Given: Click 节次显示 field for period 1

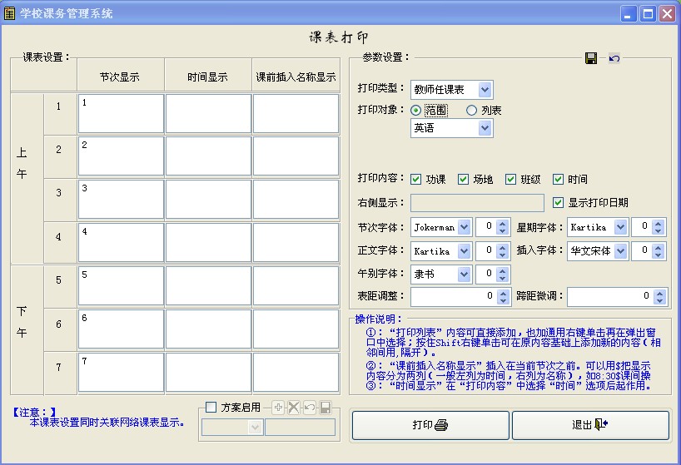Looking at the screenshot, I should (x=121, y=114).
